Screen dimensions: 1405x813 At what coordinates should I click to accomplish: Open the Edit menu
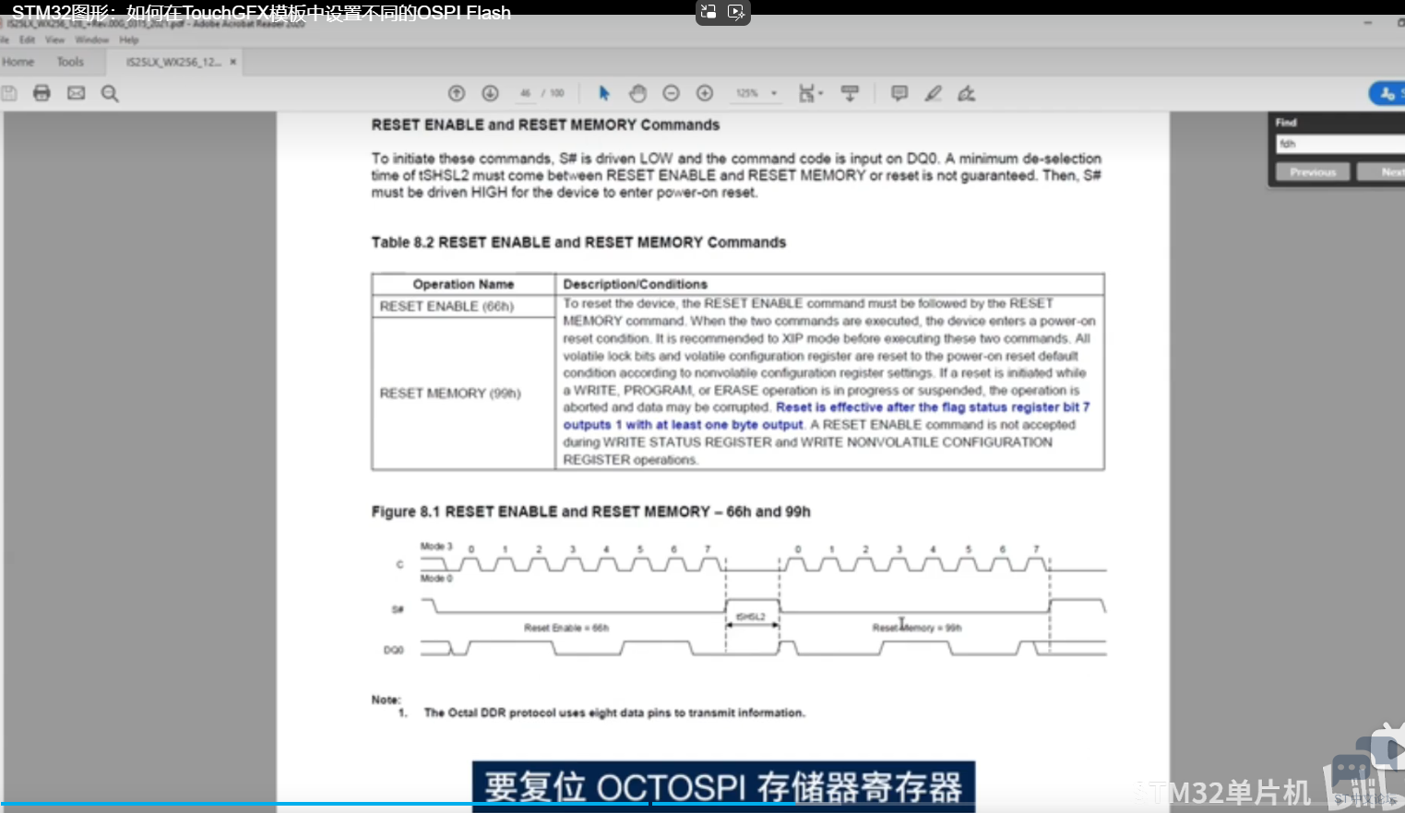(x=27, y=40)
